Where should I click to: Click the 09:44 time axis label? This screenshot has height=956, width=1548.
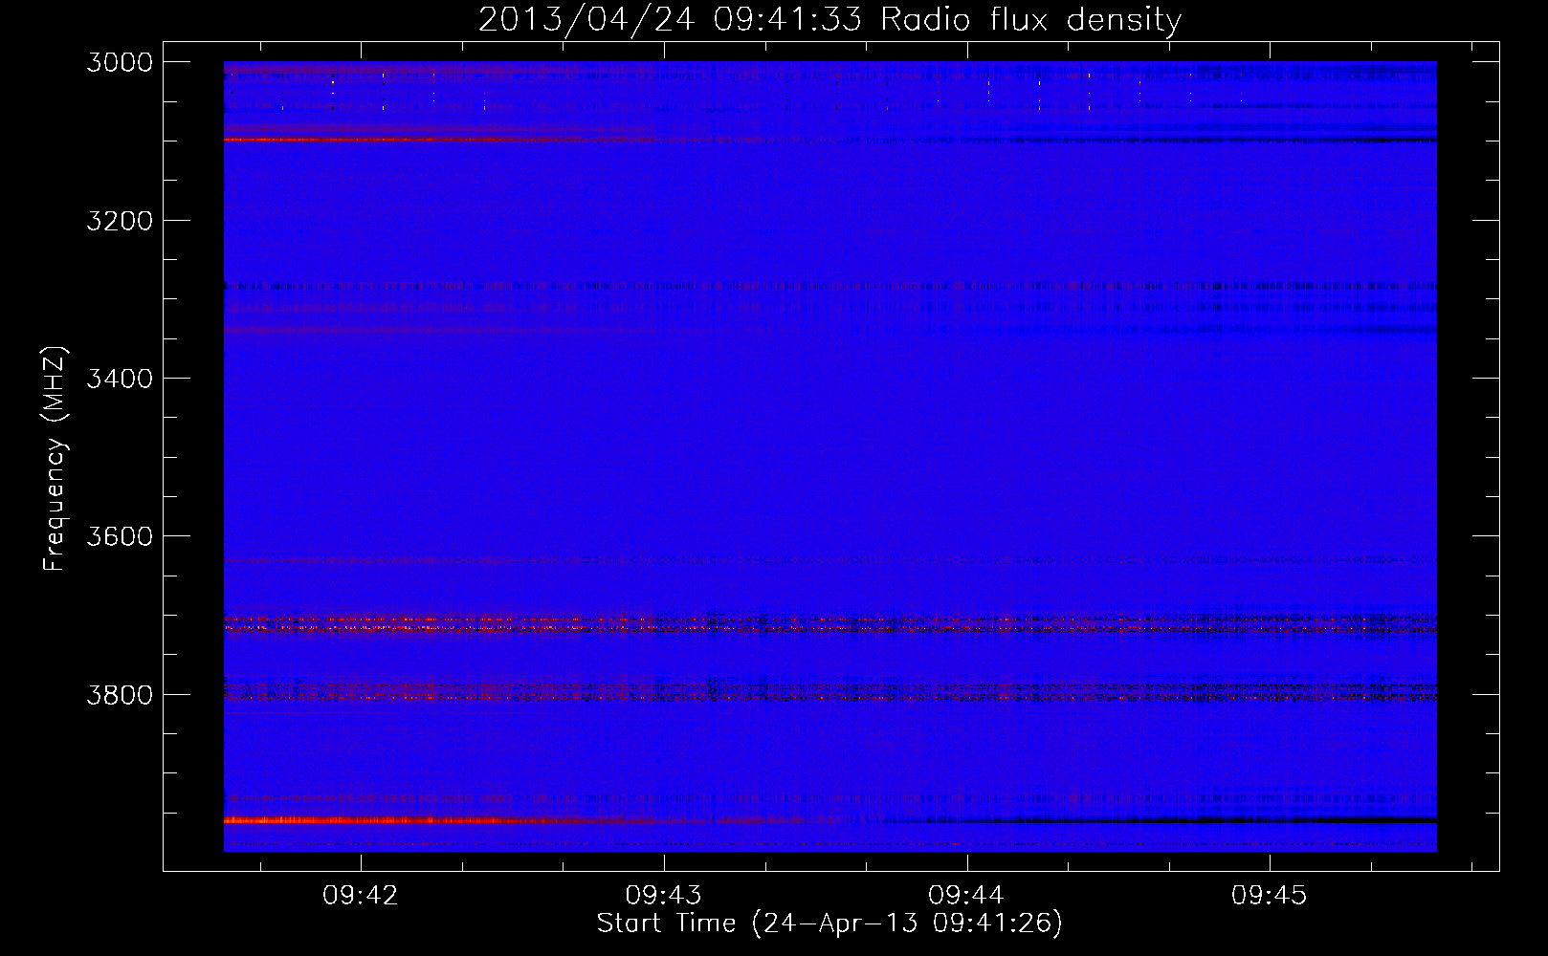click(x=966, y=896)
